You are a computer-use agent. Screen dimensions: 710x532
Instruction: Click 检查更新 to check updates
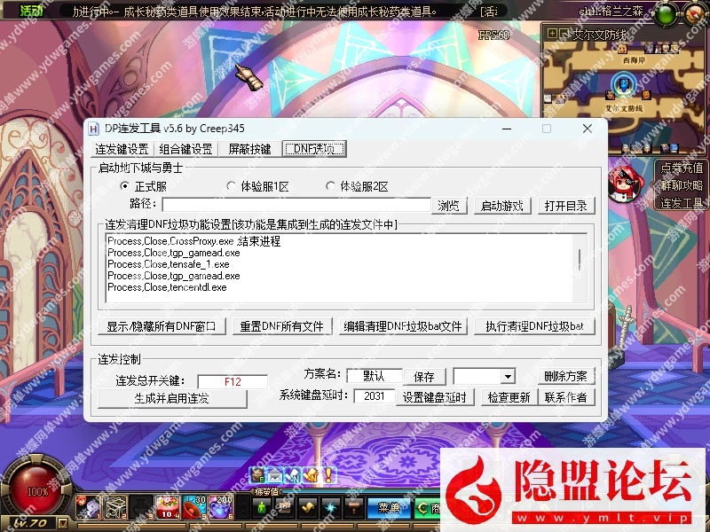click(509, 397)
